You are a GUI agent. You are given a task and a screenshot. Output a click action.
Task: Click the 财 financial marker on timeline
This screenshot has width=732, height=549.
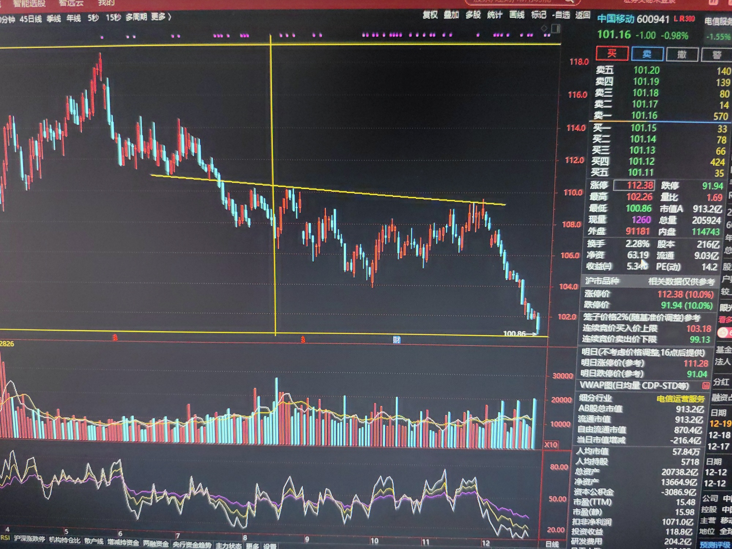click(396, 340)
